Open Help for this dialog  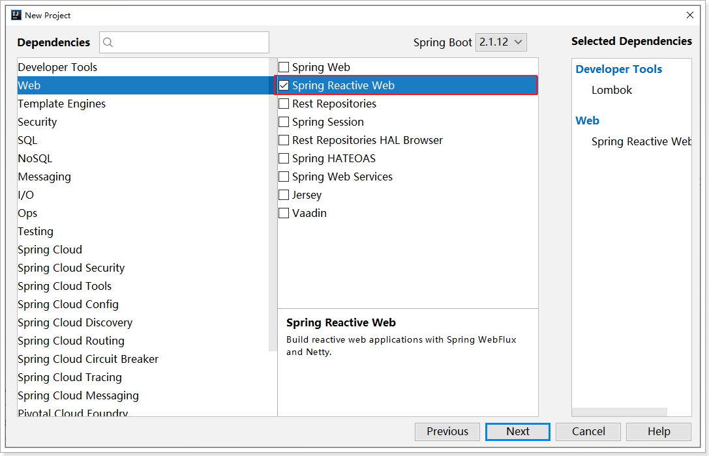point(659,432)
